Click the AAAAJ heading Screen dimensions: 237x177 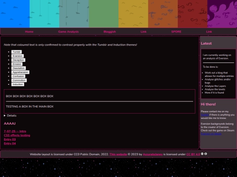[x=10, y=124]
